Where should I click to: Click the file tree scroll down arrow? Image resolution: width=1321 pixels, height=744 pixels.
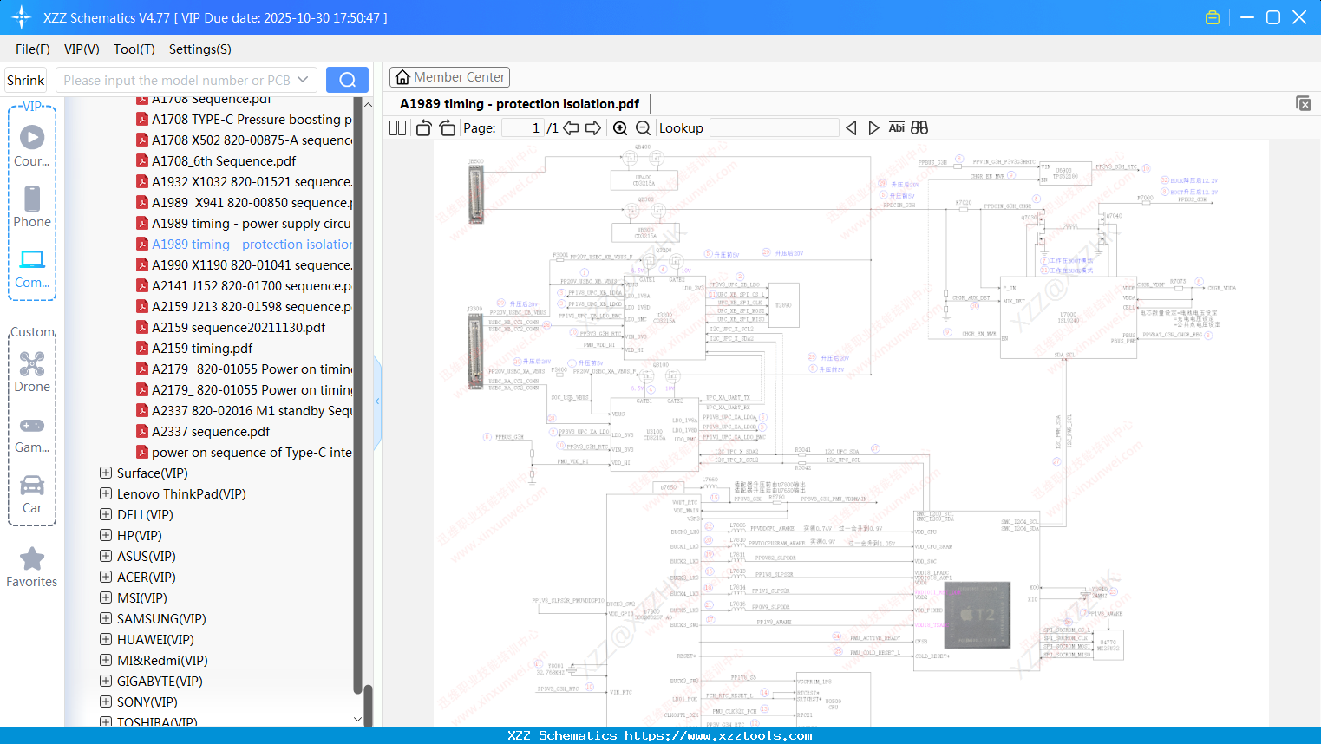pyautogui.click(x=357, y=720)
